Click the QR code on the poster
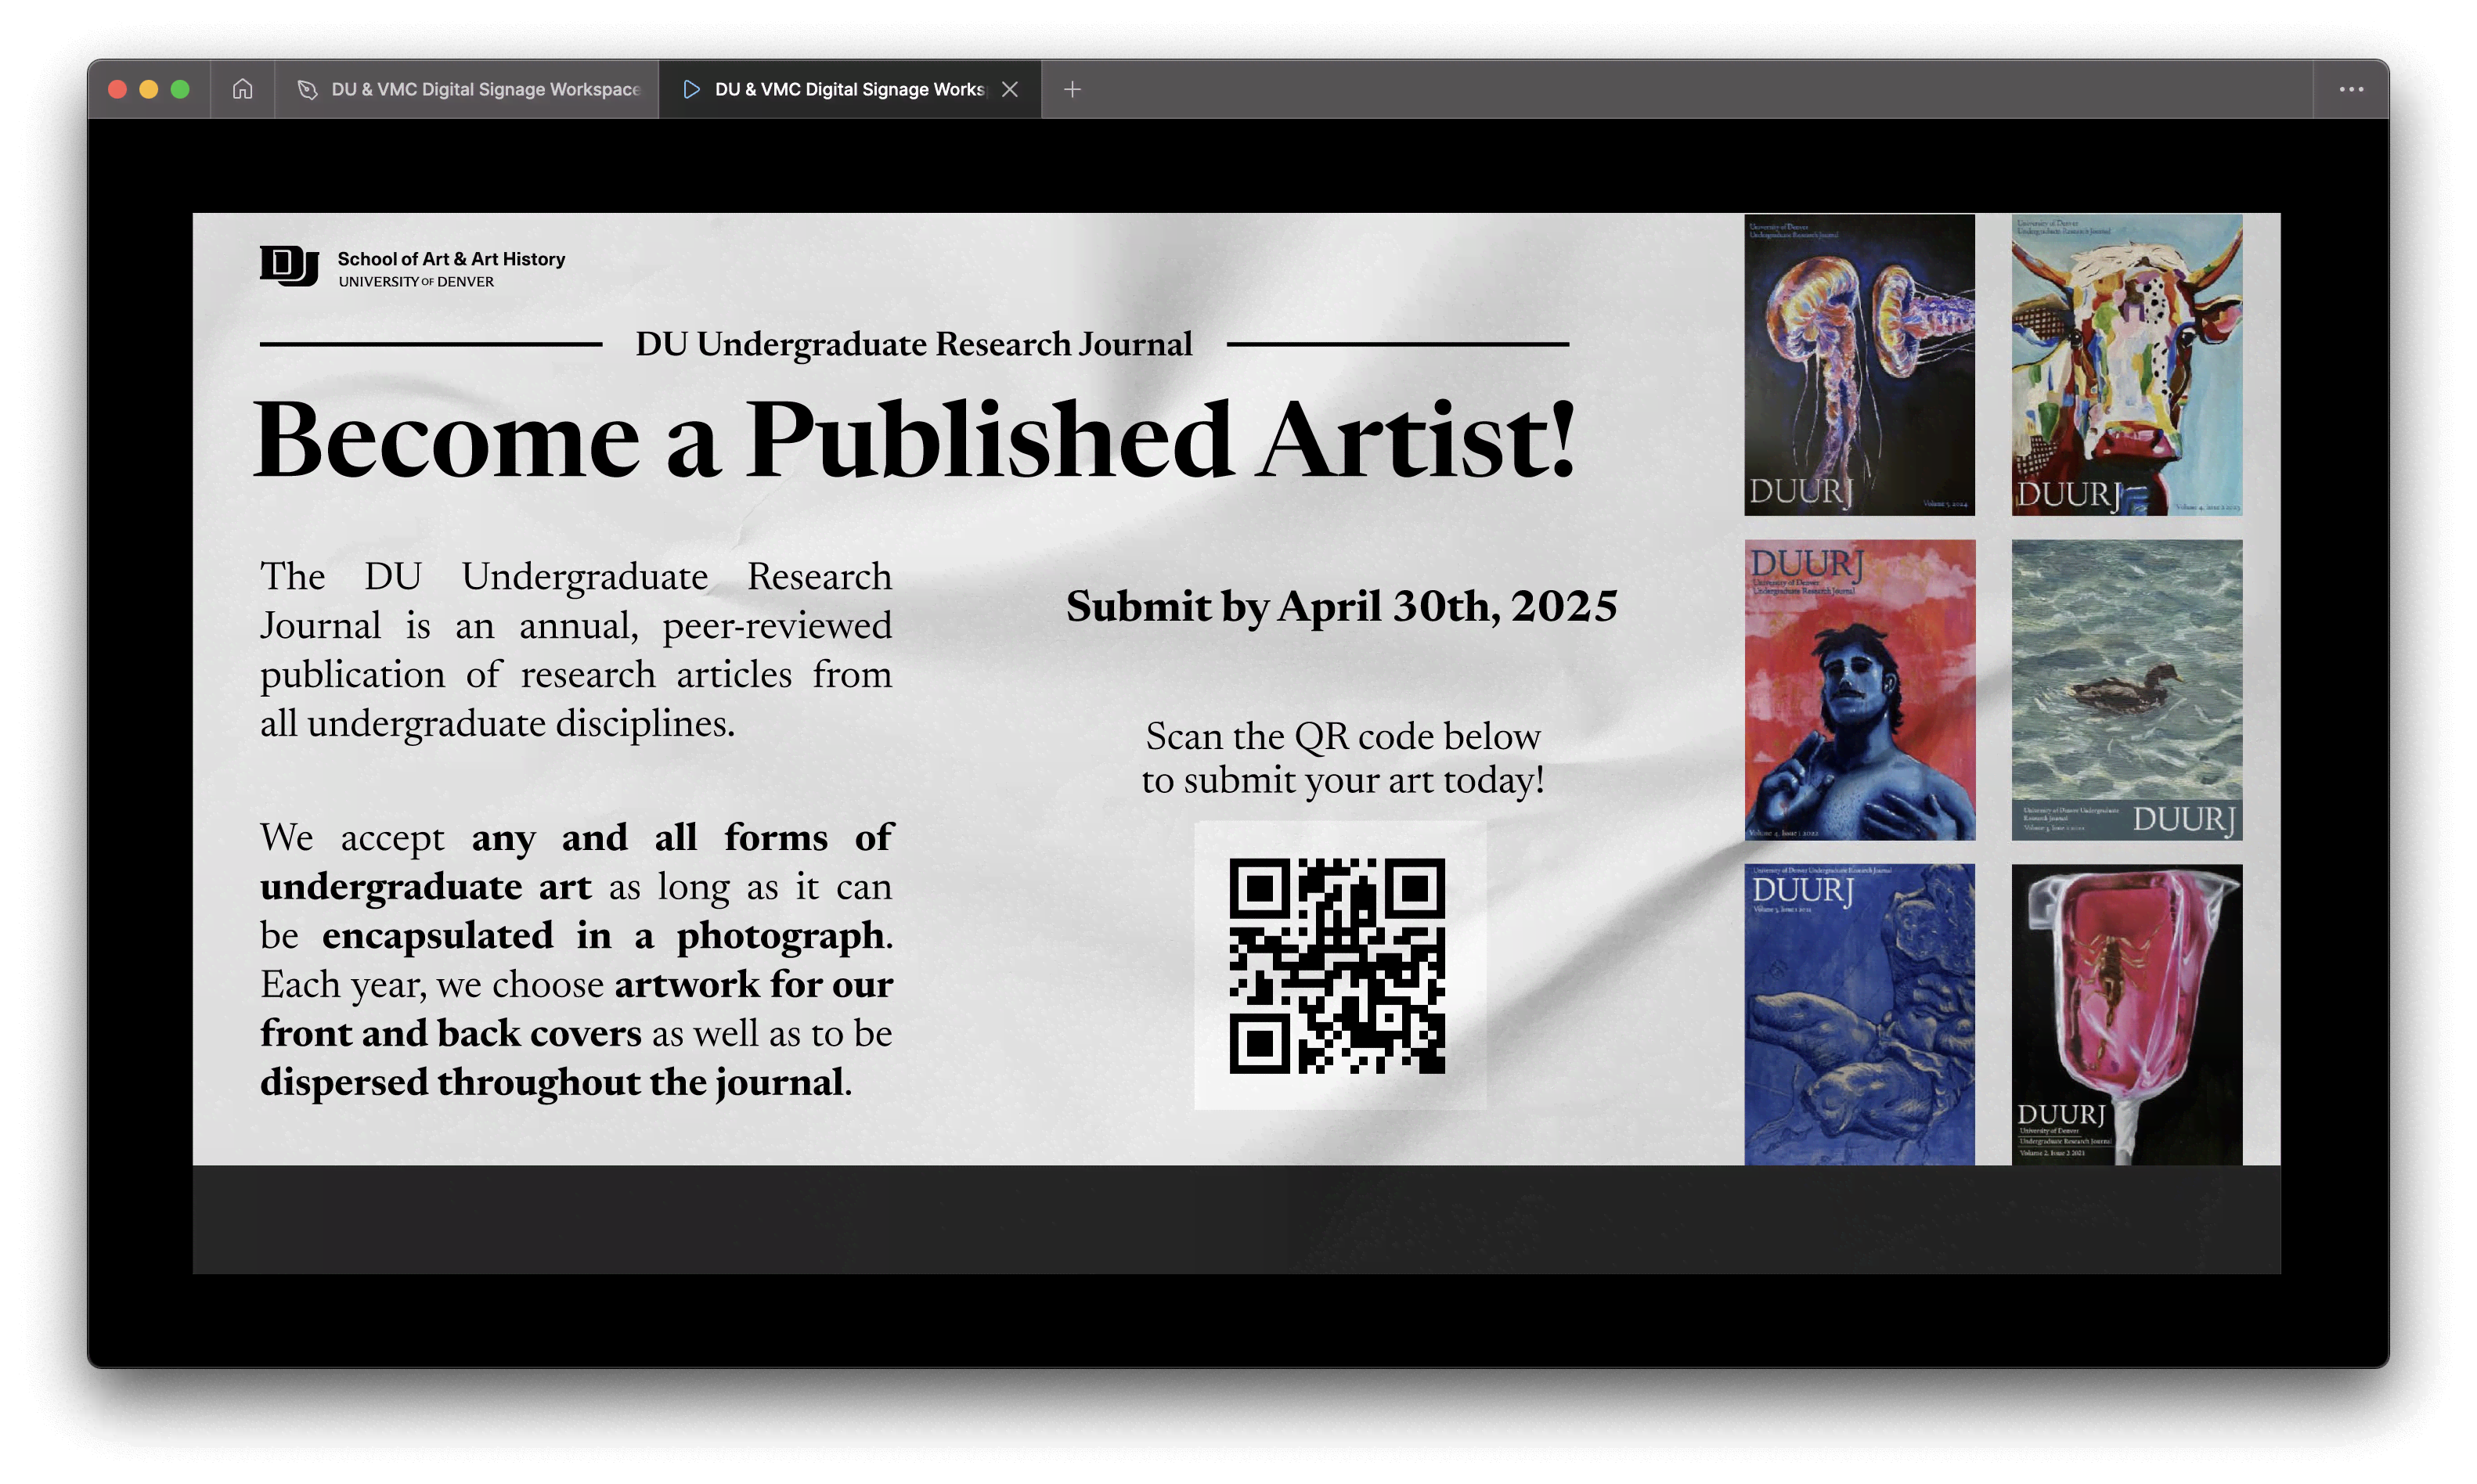This screenshot has height=1484, width=2477. pyautogui.click(x=1337, y=965)
